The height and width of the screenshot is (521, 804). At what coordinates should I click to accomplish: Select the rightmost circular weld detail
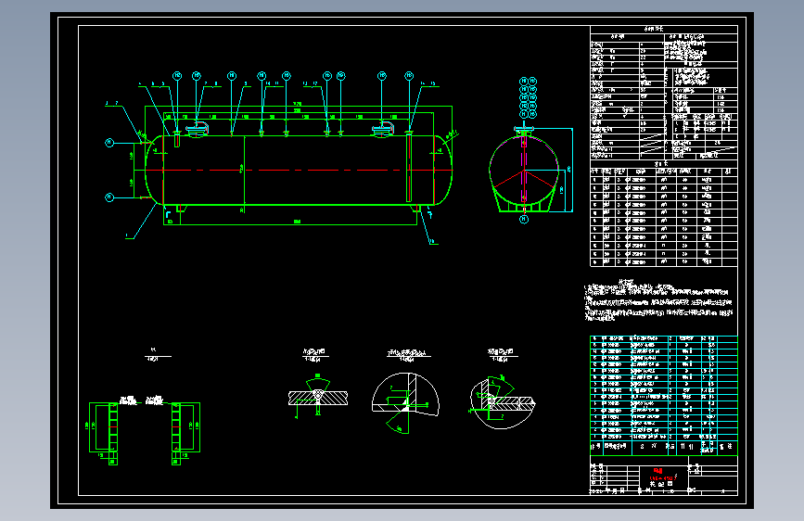pyautogui.click(x=502, y=401)
